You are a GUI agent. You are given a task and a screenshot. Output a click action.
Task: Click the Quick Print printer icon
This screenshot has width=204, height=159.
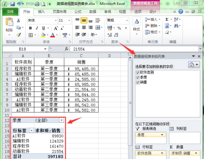(x=37, y=4)
